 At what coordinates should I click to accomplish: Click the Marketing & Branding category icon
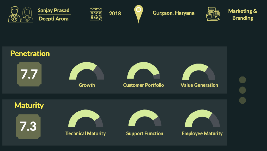point(213,14)
